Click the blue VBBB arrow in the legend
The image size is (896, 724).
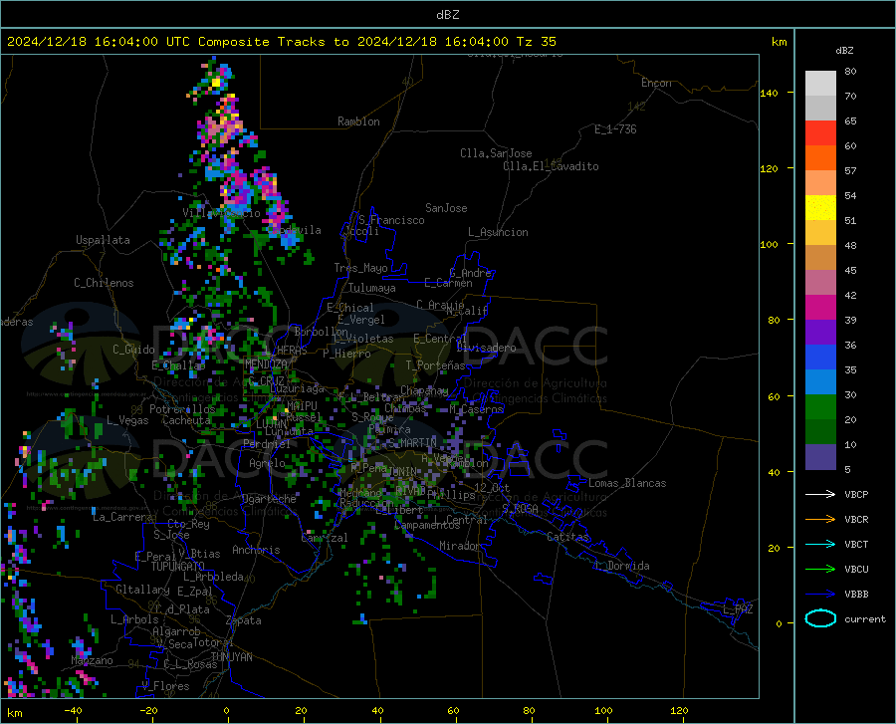coord(820,594)
